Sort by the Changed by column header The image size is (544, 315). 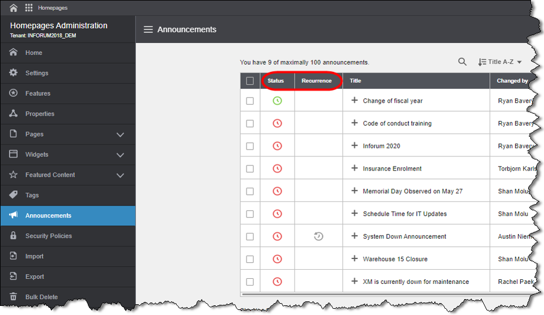tap(512, 81)
